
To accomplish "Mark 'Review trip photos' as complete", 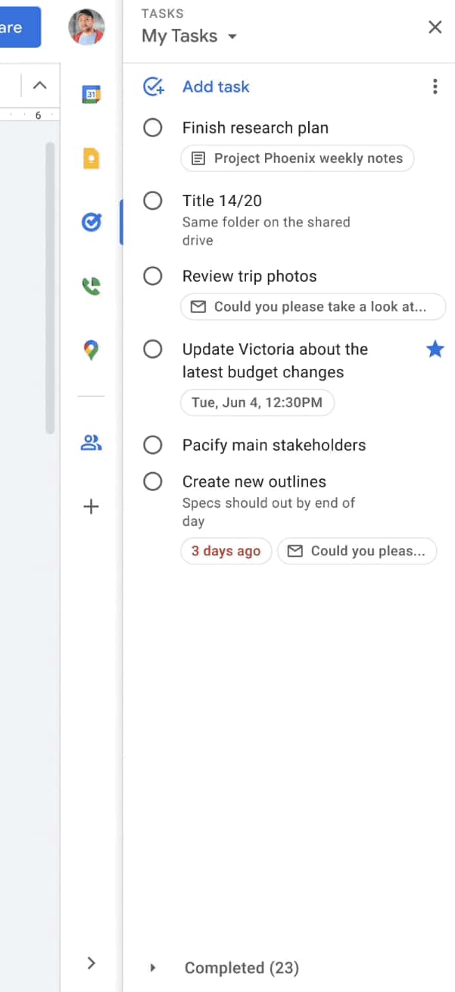I will click(153, 276).
